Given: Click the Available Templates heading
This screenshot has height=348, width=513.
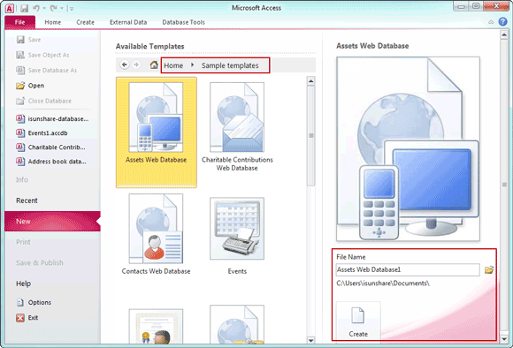Looking at the screenshot, I should [149, 47].
